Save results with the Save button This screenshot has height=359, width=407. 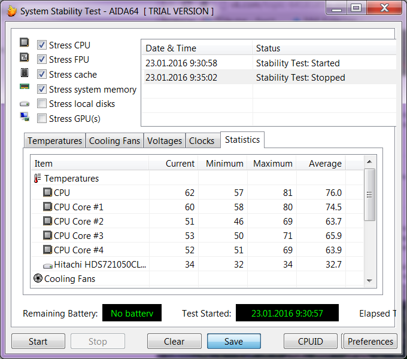pyautogui.click(x=233, y=342)
